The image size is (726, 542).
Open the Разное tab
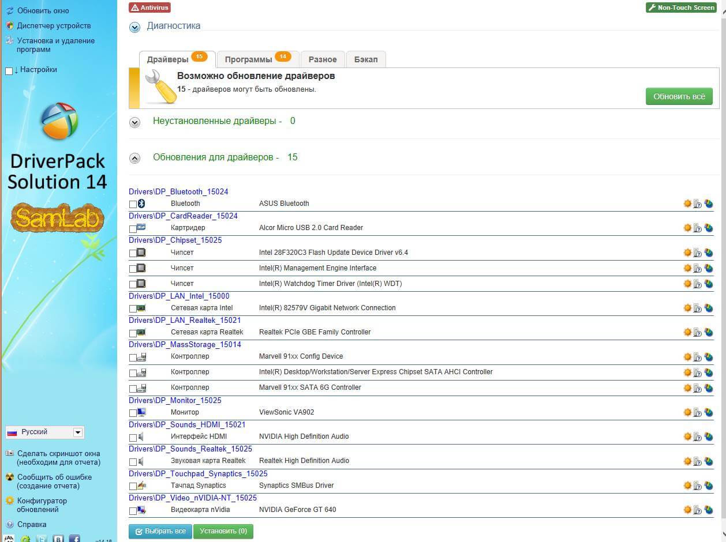pos(323,59)
